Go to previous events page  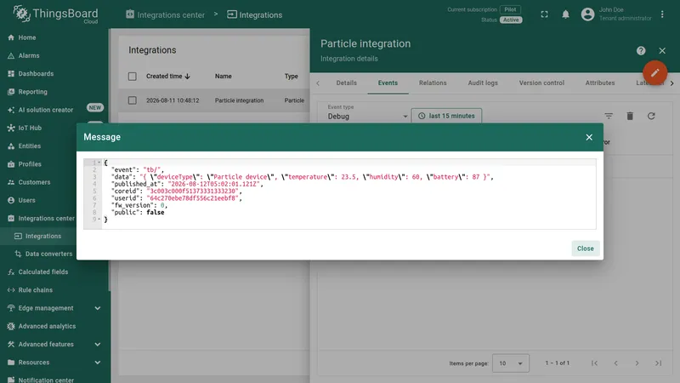[615, 363]
